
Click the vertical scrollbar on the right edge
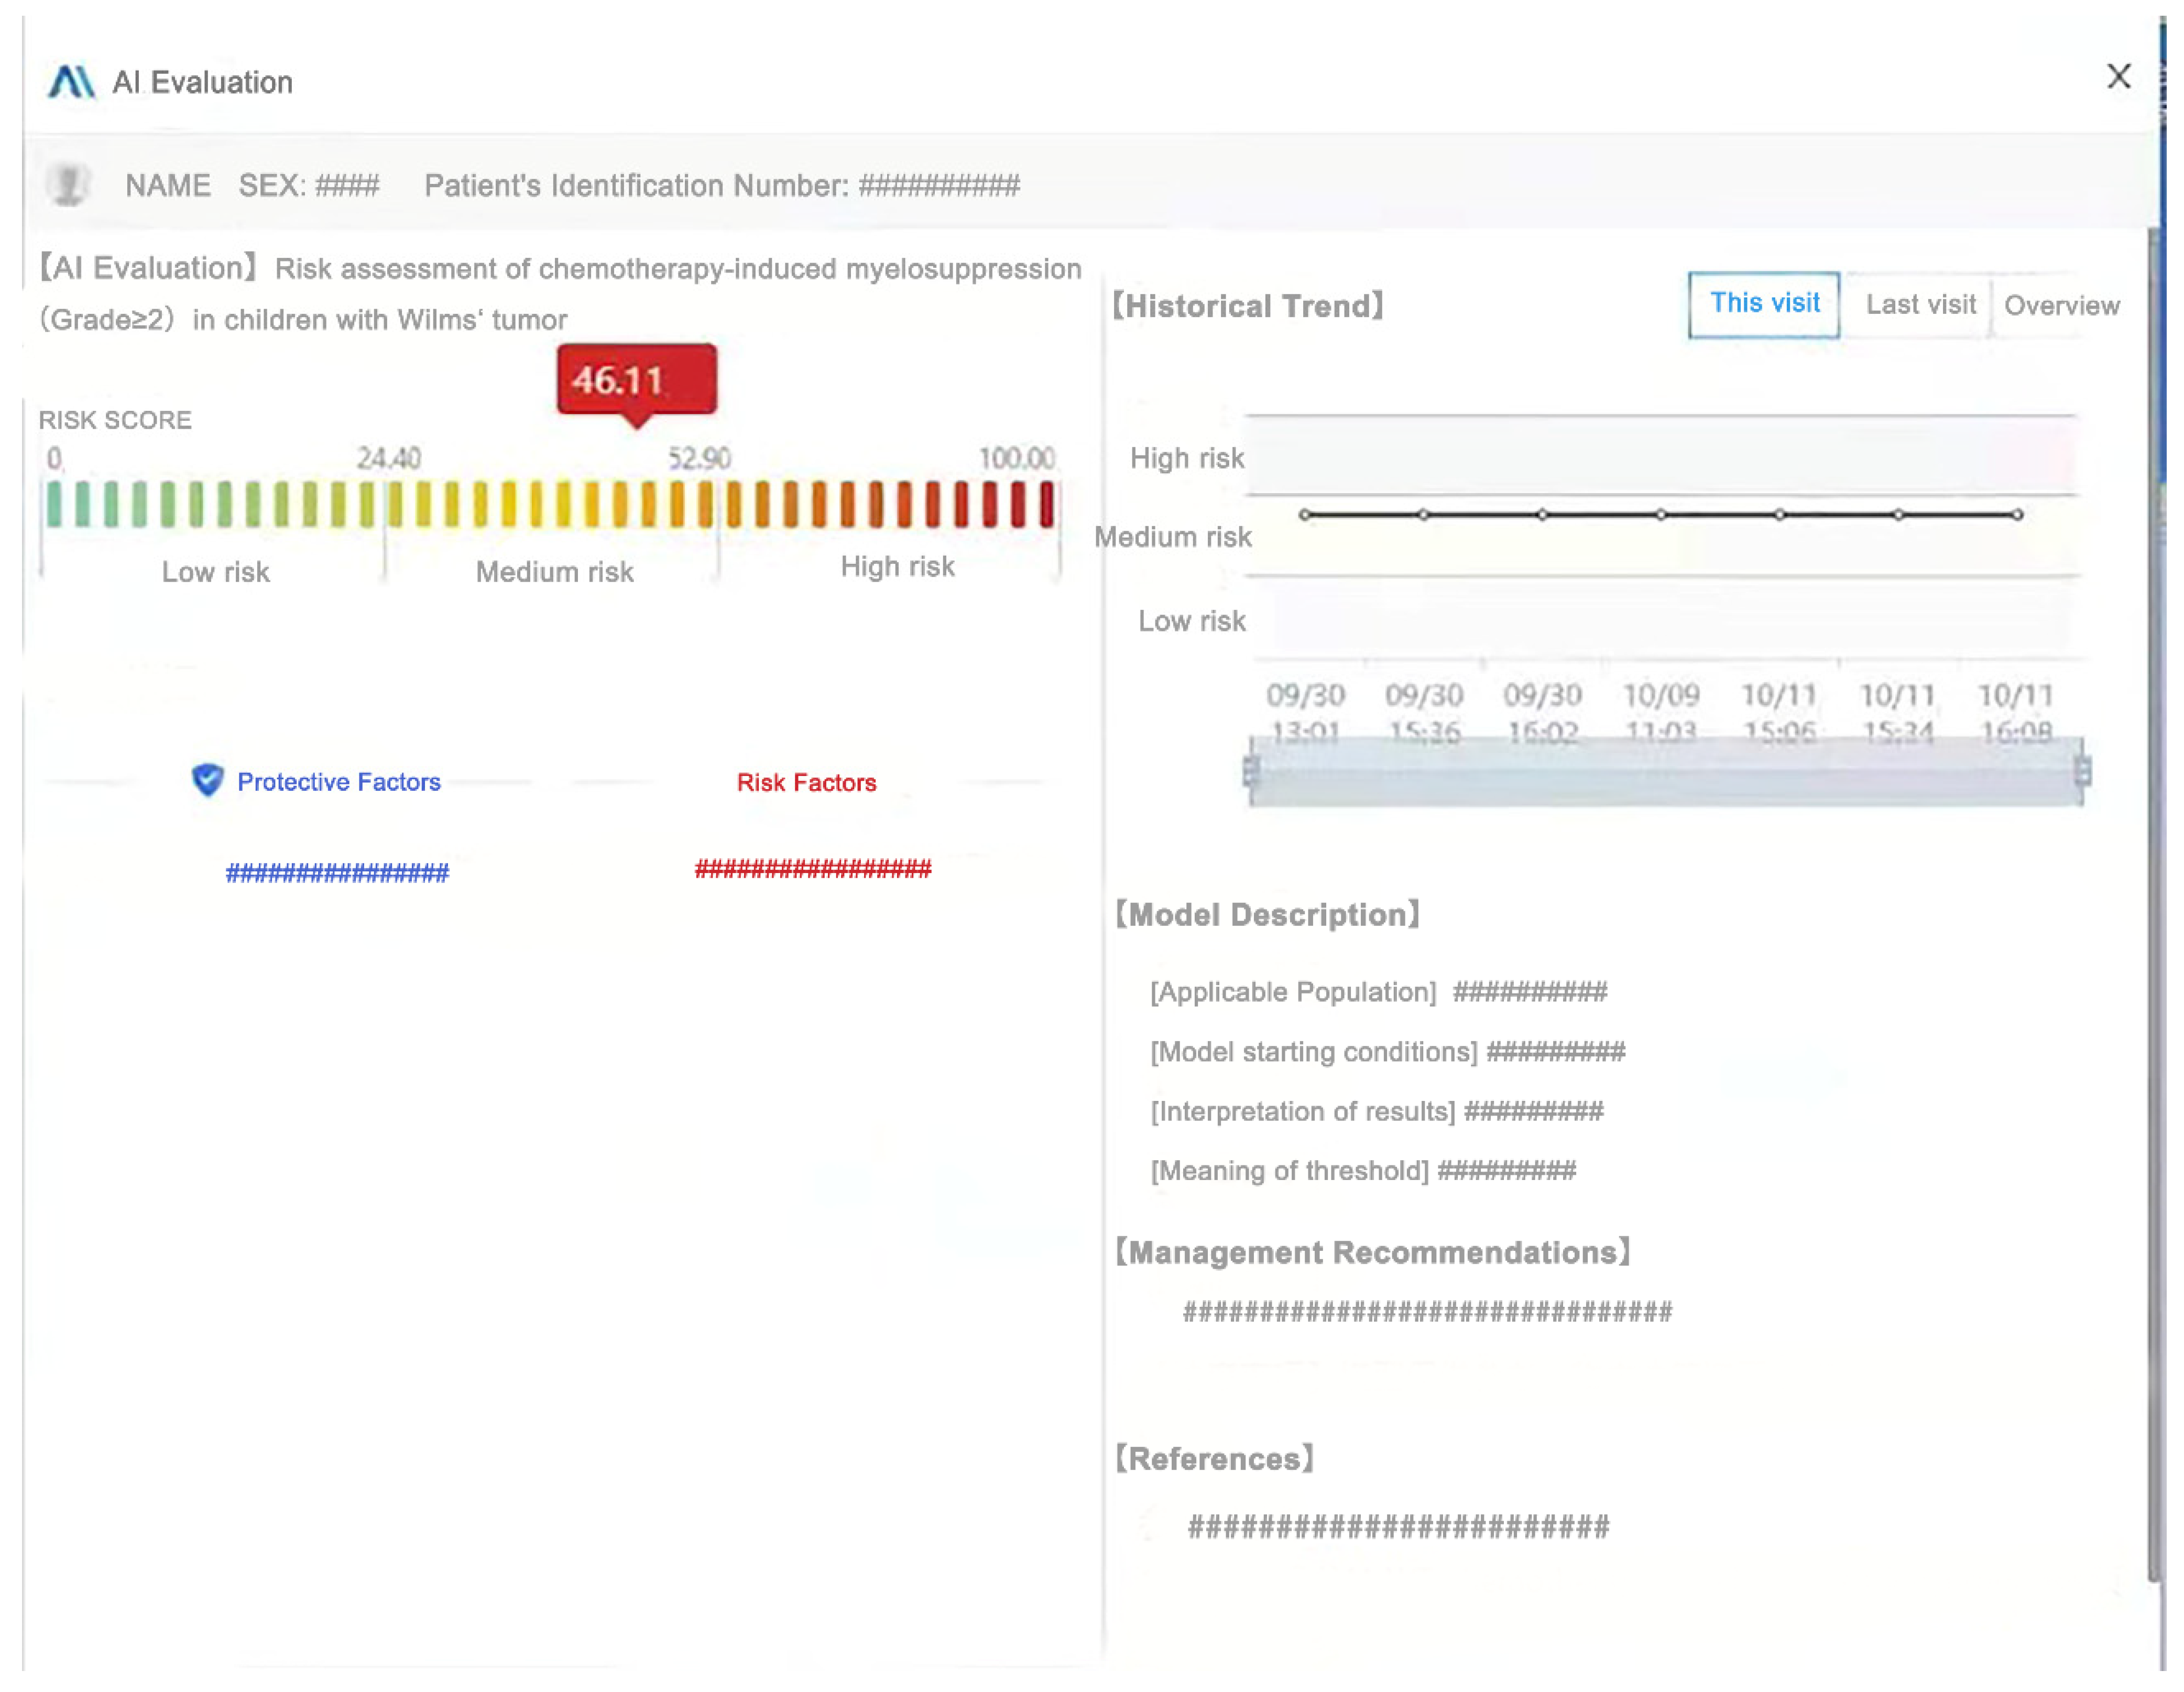pyautogui.click(x=2153, y=900)
